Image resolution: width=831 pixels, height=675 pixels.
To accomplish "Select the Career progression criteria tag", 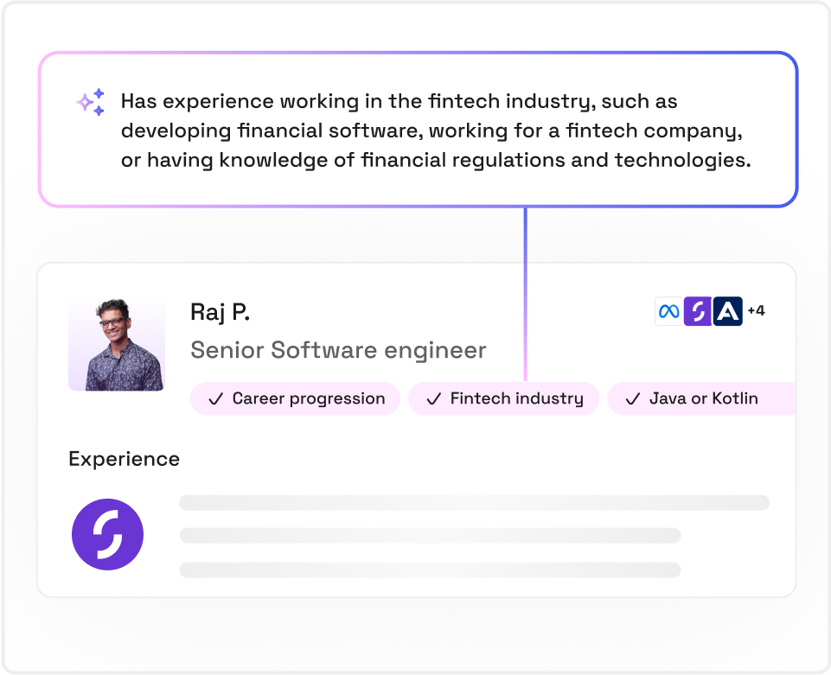I will point(295,398).
